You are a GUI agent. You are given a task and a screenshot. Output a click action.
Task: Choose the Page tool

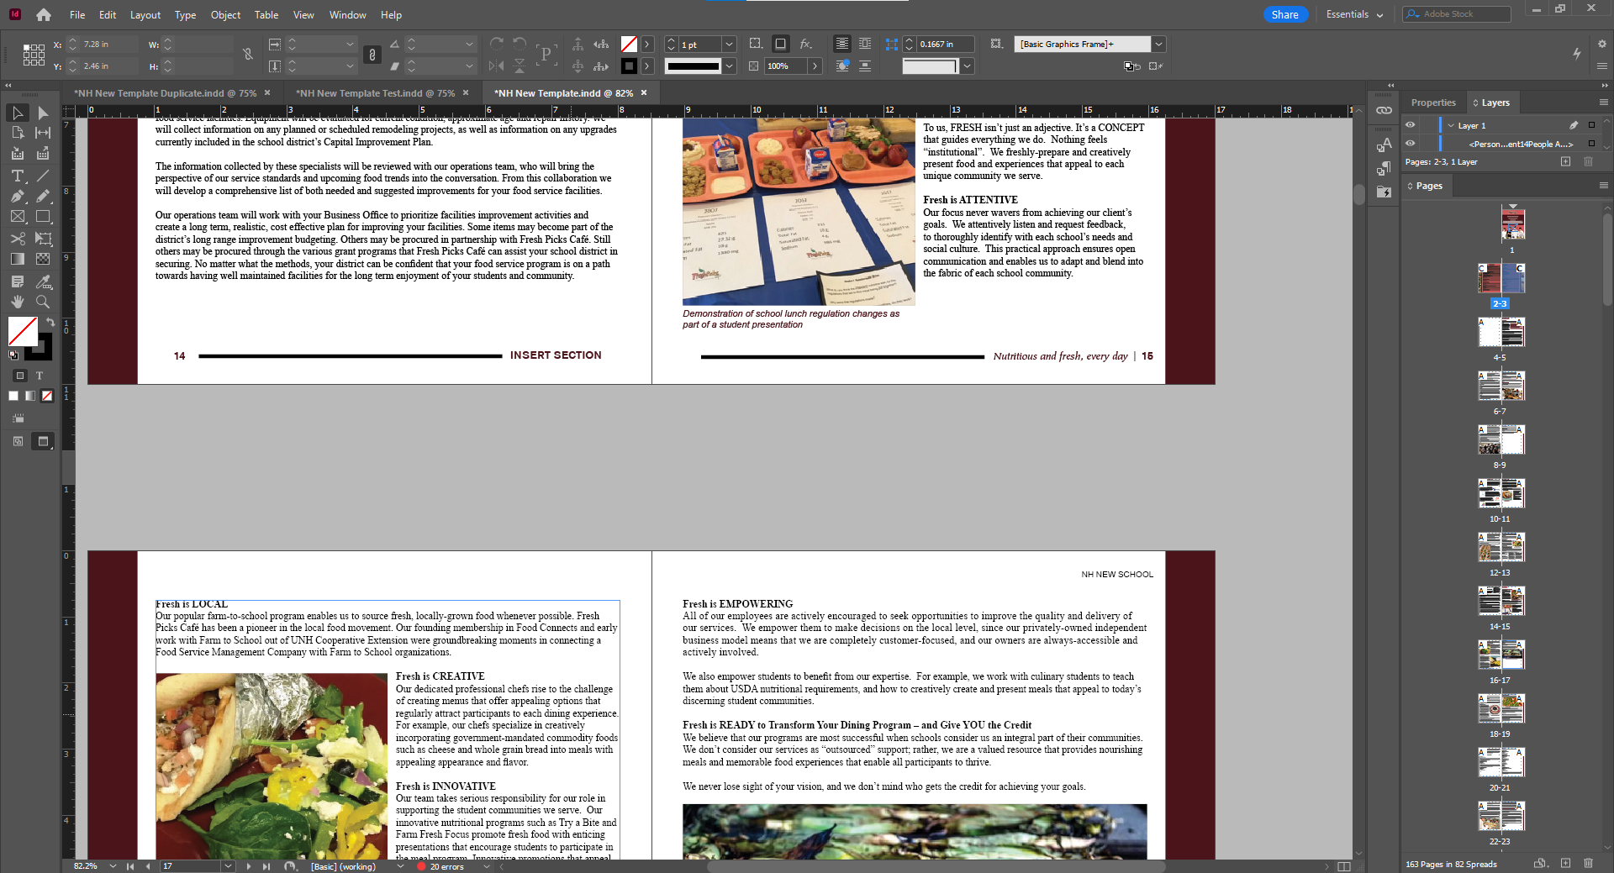pos(18,133)
